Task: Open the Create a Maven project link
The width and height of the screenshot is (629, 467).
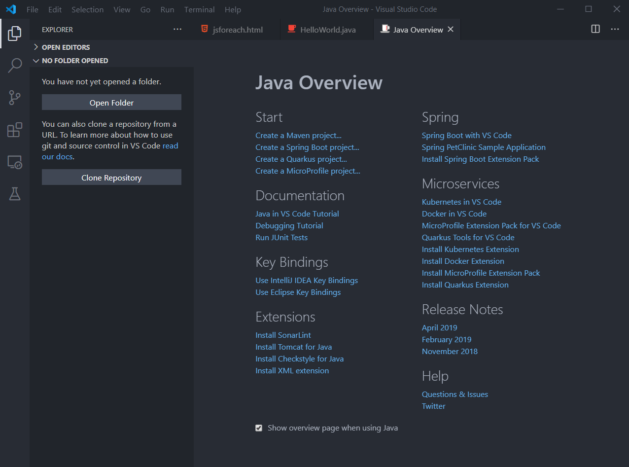Action: coord(298,135)
